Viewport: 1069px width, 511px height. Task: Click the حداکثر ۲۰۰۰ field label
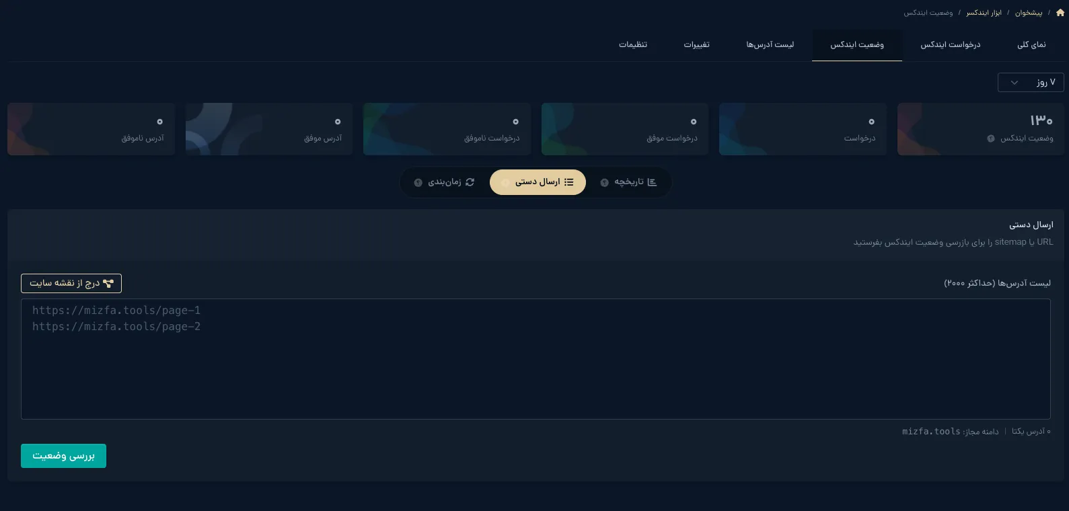click(x=997, y=283)
